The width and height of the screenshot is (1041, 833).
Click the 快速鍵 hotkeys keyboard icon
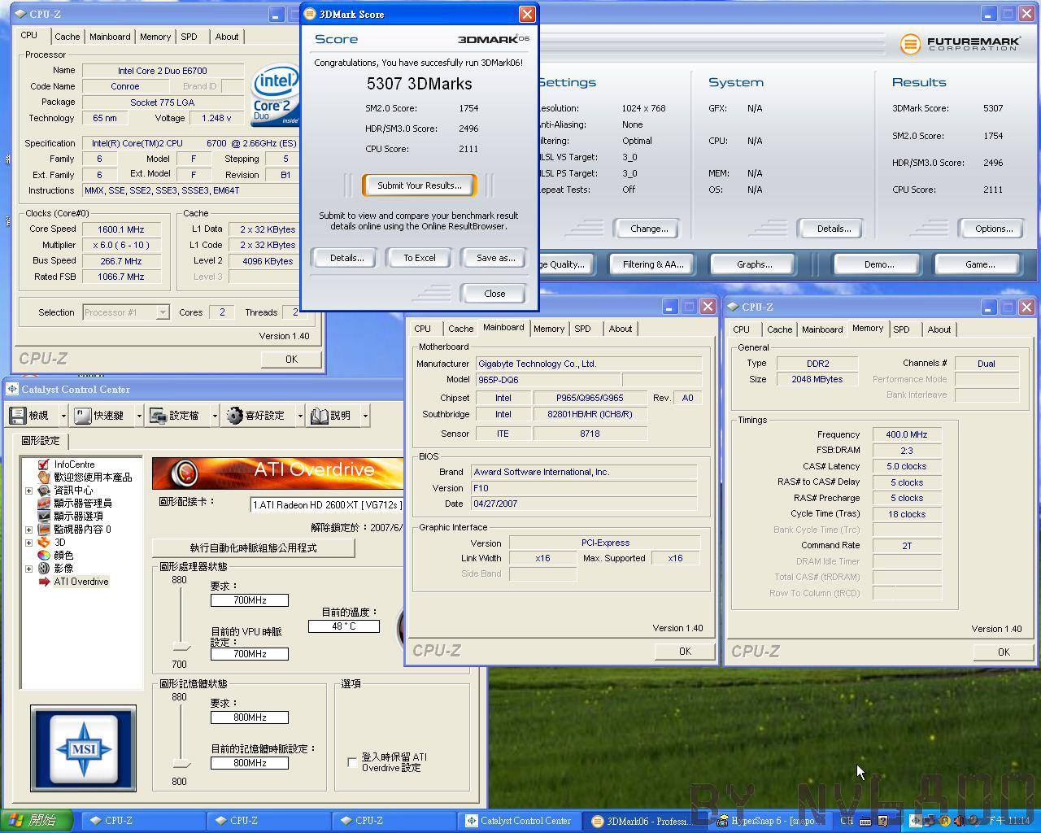tap(82, 416)
